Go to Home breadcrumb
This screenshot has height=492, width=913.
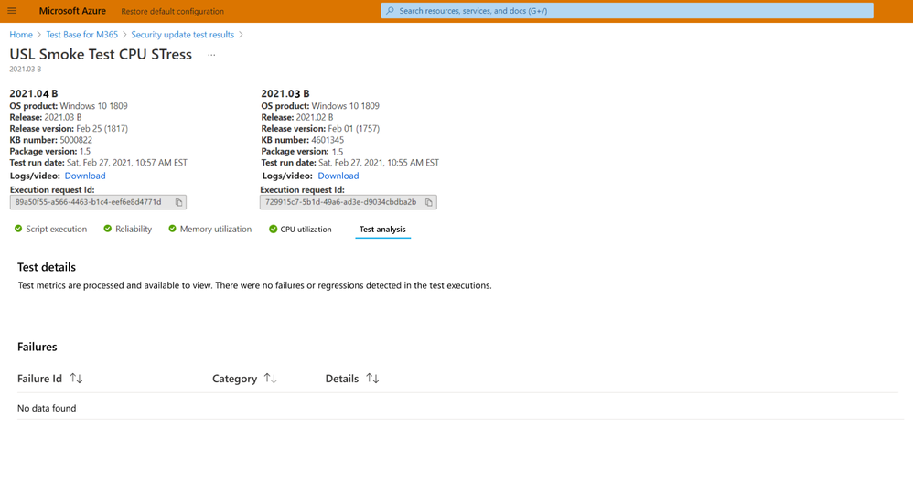(21, 35)
